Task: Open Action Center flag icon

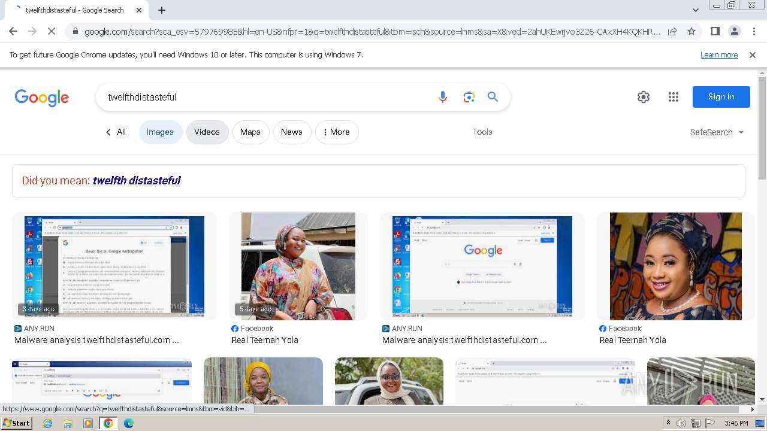Action: tap(710, 423)
